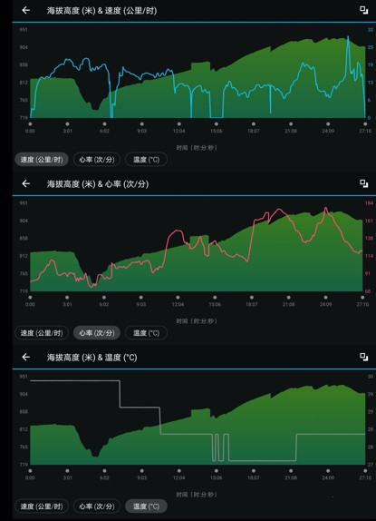Expand the altitude & speed chart fullscreen
The width and height of the screenshot is (376, 521).
(x=363, y=10)
